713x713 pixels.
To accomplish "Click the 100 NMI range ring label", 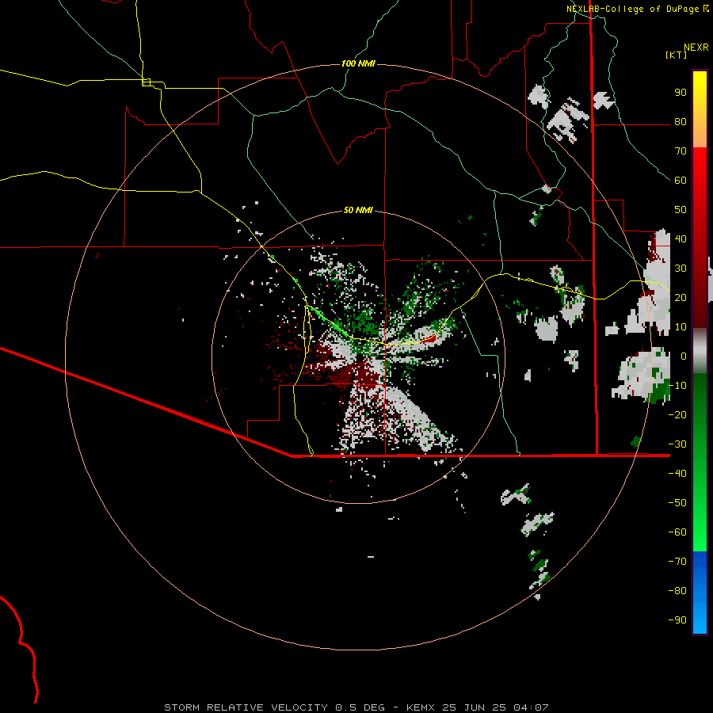I will pos(358,63).
